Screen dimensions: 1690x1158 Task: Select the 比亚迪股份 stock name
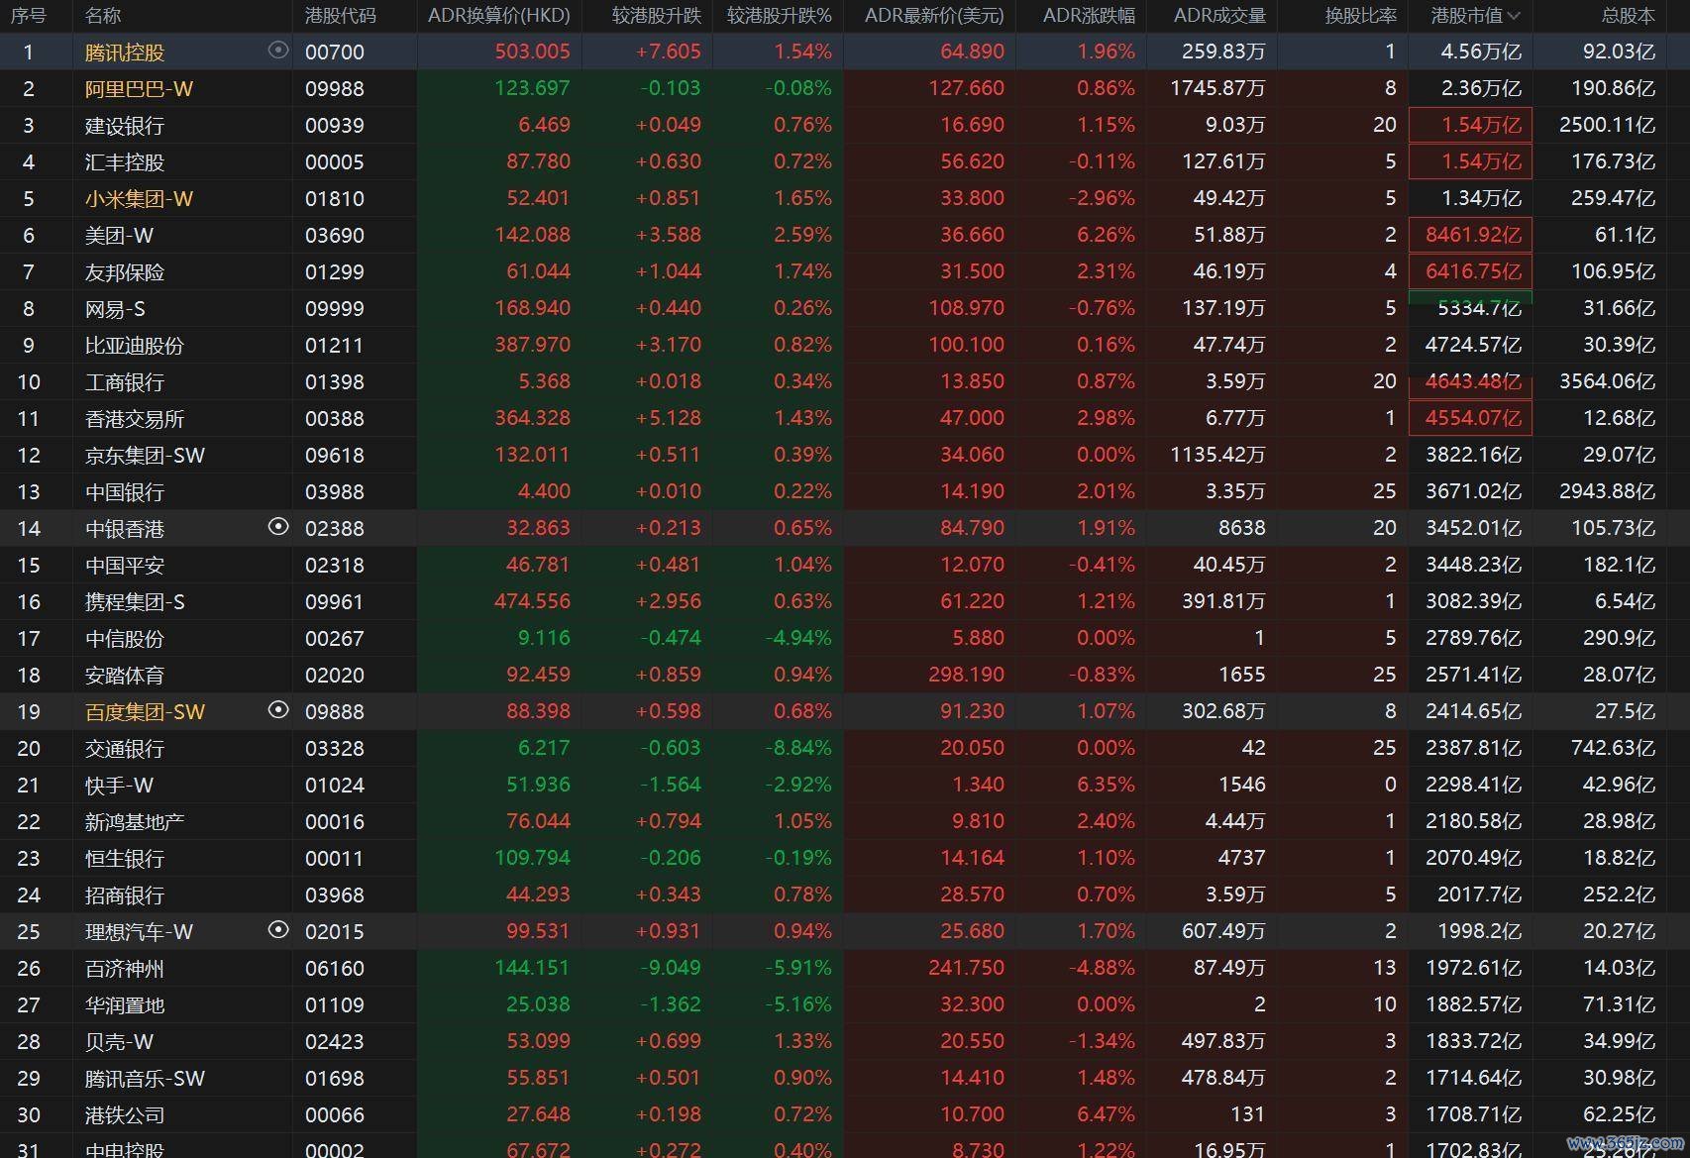tap(135, 345)
